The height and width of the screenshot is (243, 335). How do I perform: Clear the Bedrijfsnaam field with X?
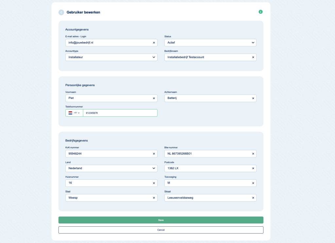point(253,57)
